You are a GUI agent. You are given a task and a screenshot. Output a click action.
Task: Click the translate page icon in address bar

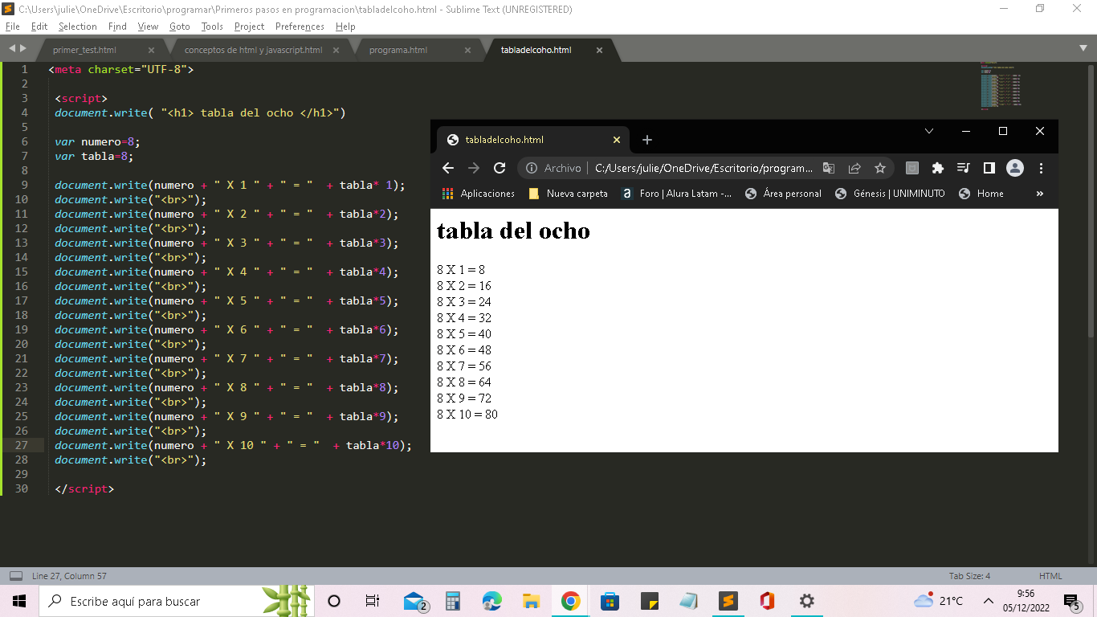point(829,168)
